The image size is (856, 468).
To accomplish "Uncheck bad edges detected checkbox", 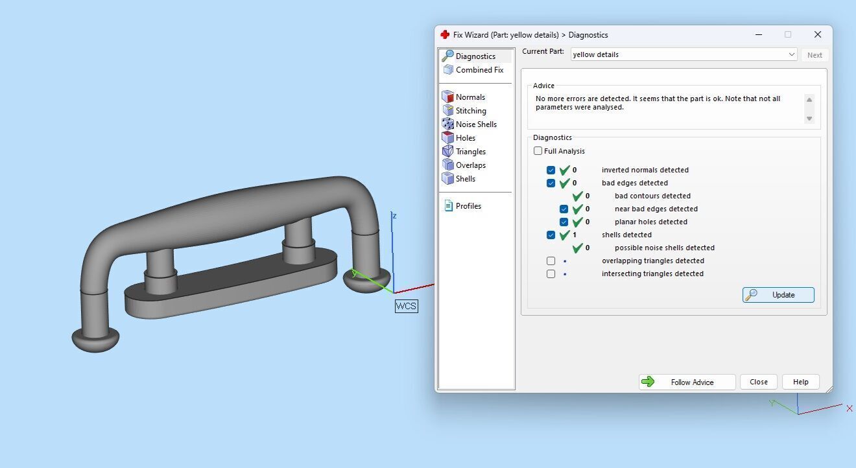I will 551,183.
